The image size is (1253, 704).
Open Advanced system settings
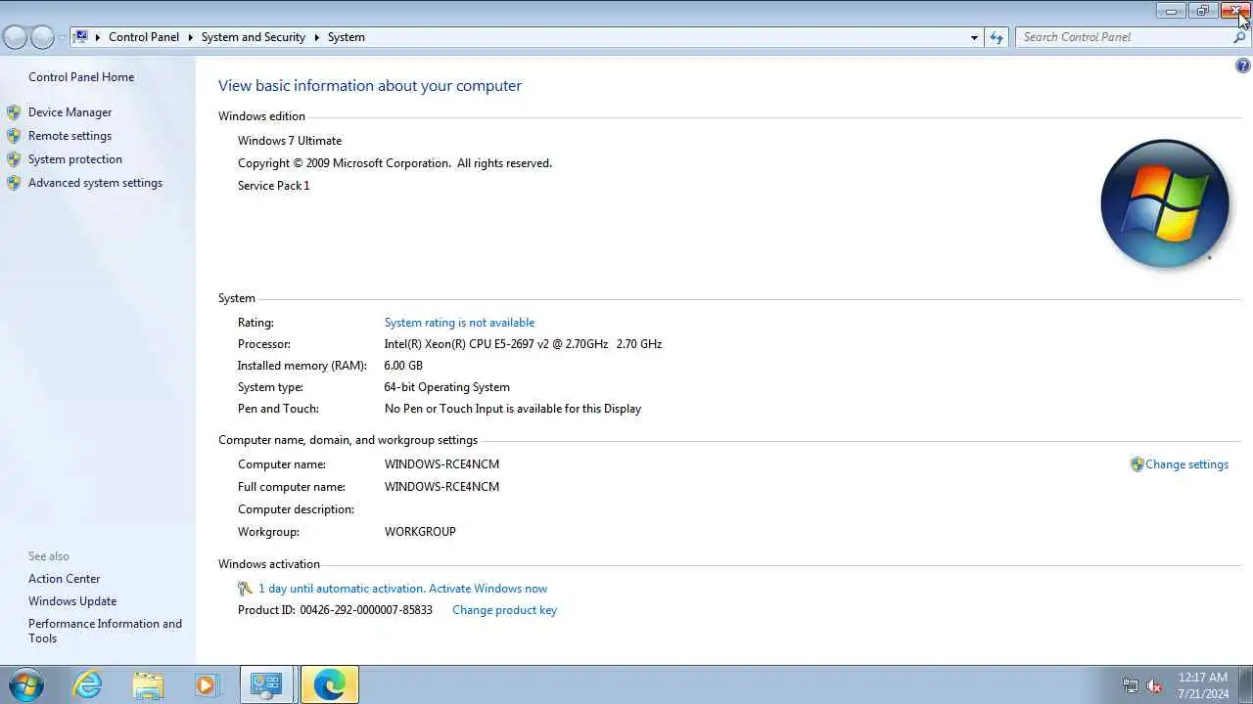(x=95, y=183)
